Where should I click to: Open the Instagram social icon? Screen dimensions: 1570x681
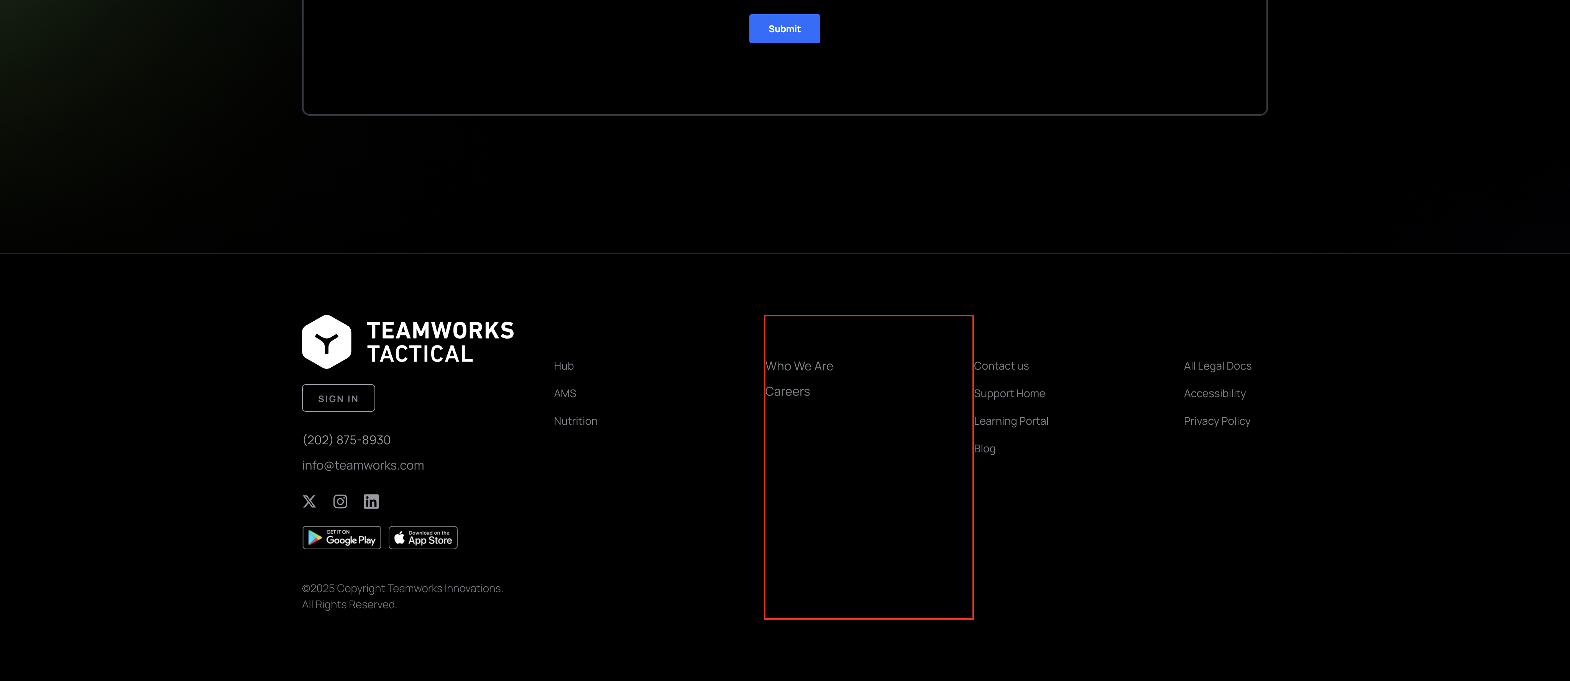click(340, 501)
